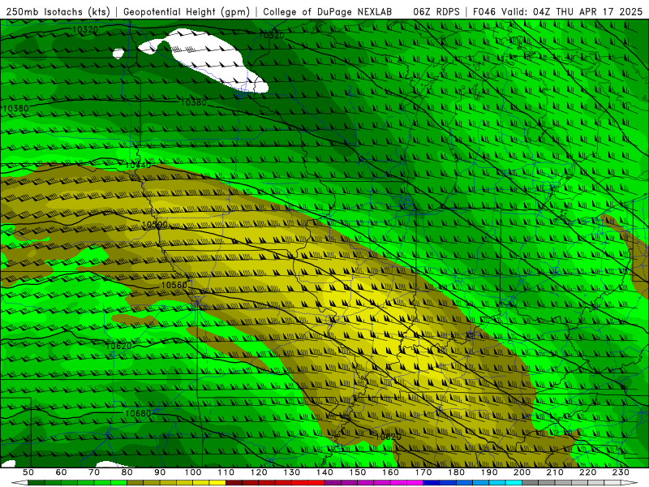
Task: Click the 70 value on the color scale
Action: (x=94, y=472)
